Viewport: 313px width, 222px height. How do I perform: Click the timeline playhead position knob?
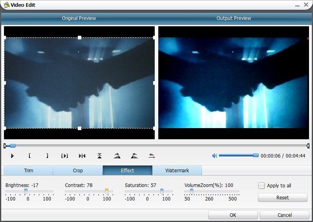pyautogui.click(x=13, y=146)
